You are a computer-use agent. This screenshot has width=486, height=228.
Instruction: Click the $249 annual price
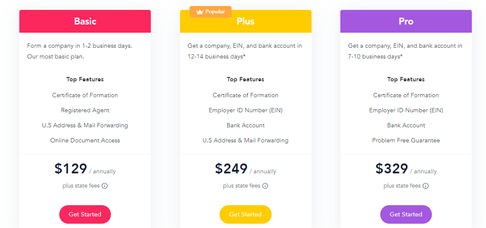[231, 169]
